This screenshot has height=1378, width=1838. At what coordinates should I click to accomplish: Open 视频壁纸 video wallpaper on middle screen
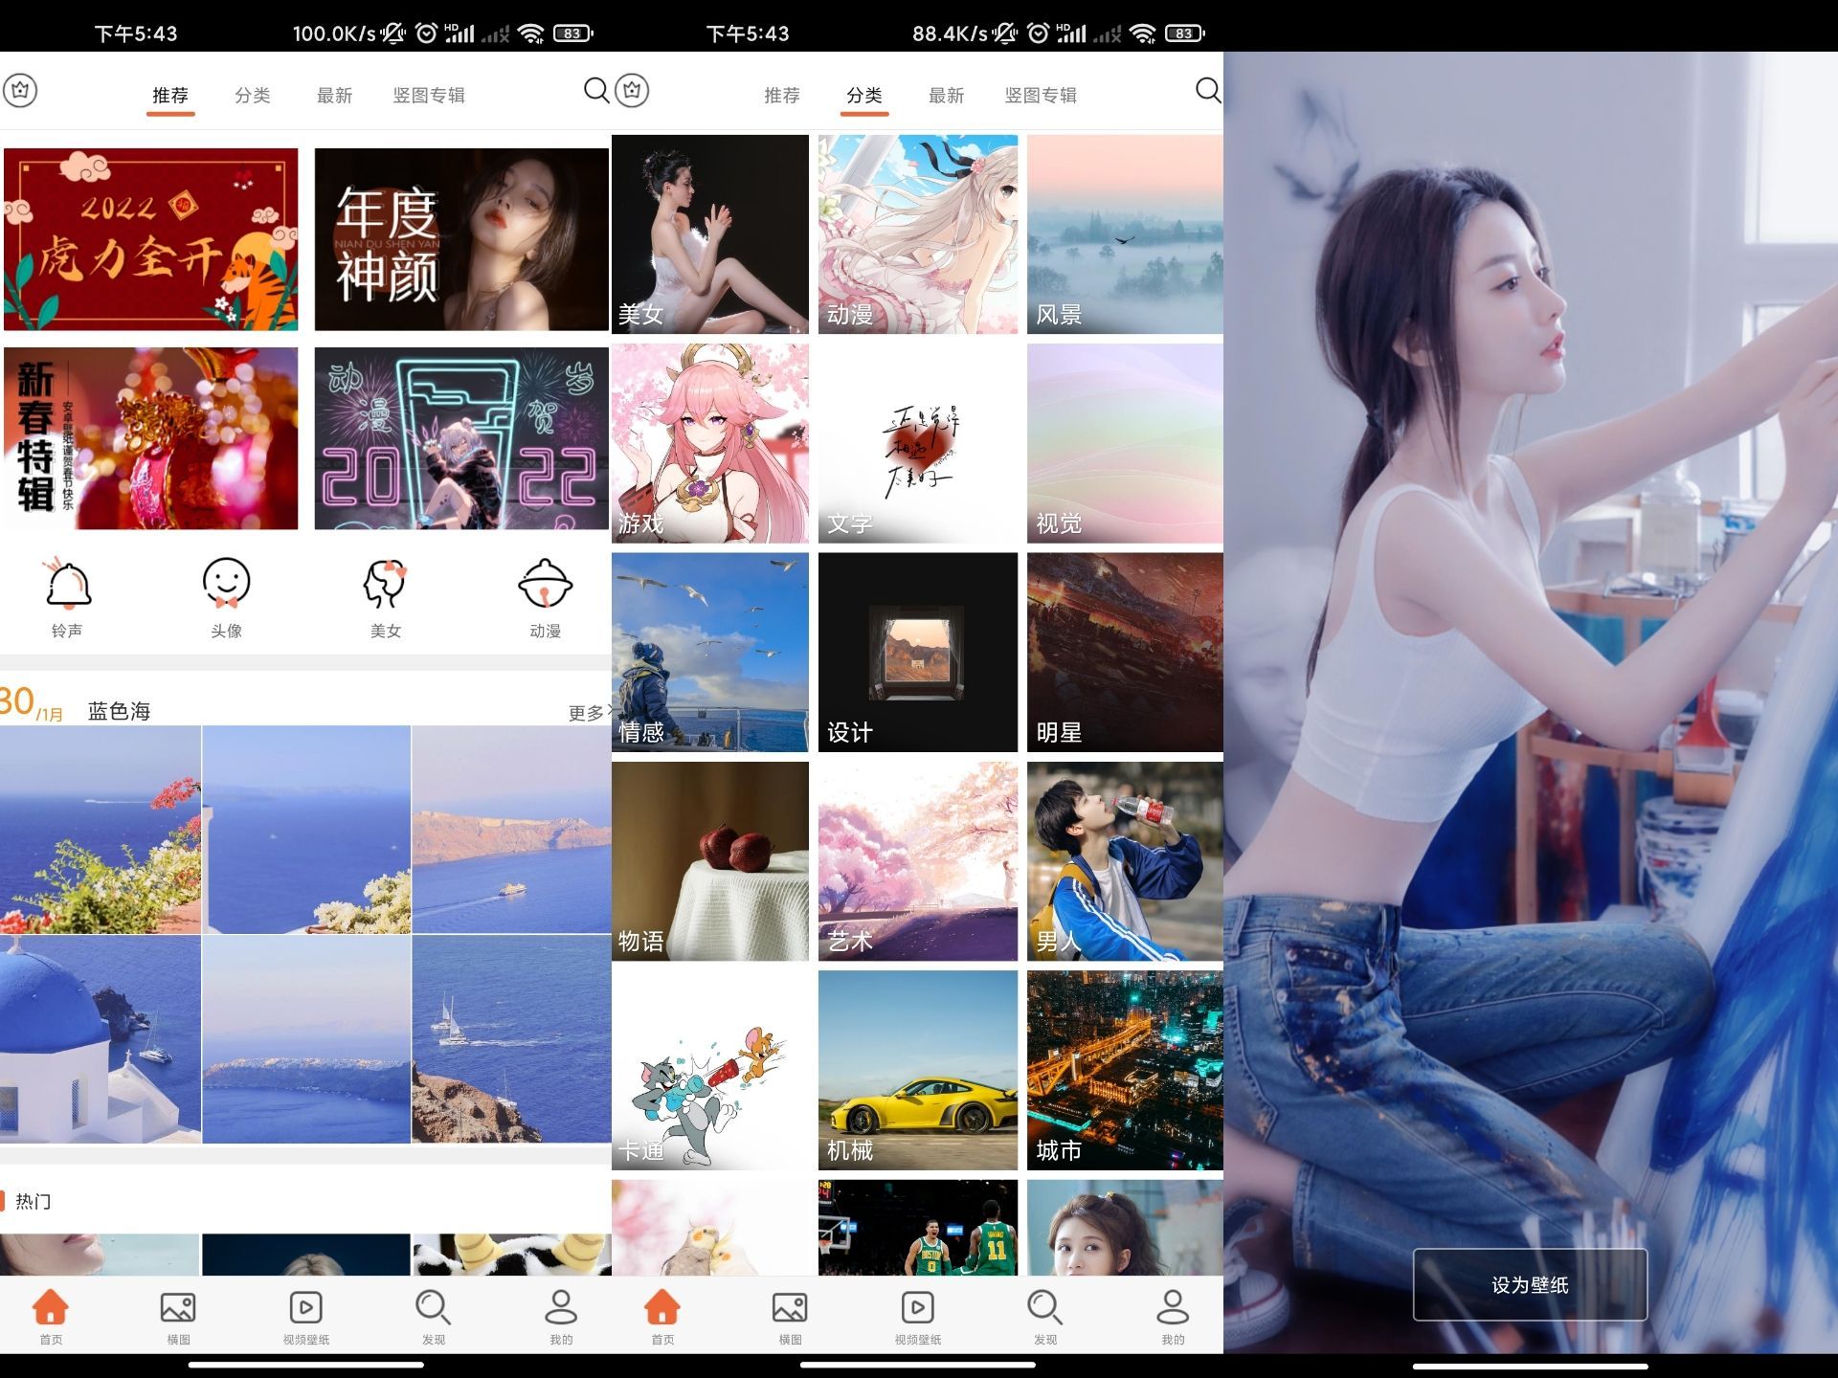tap(918, 1317)
